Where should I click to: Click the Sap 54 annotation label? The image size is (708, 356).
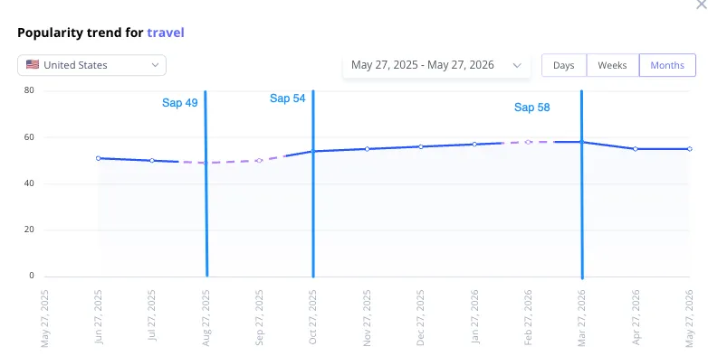click(288, 98)
